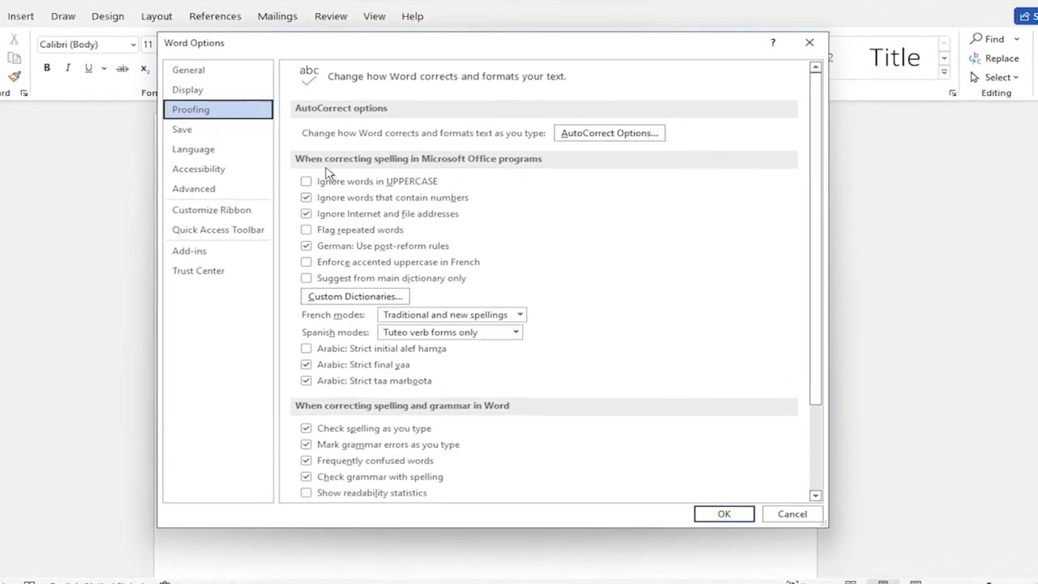Click the Cancel button

[x=792, y=514]
